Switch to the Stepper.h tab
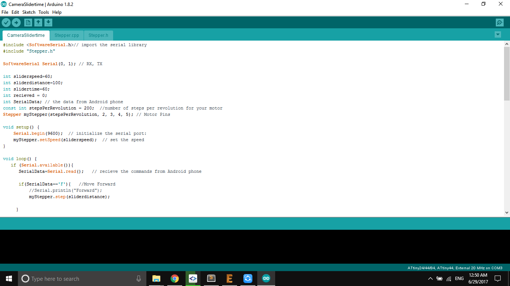Screen dimensions: 510x286 tap(99, 35)
